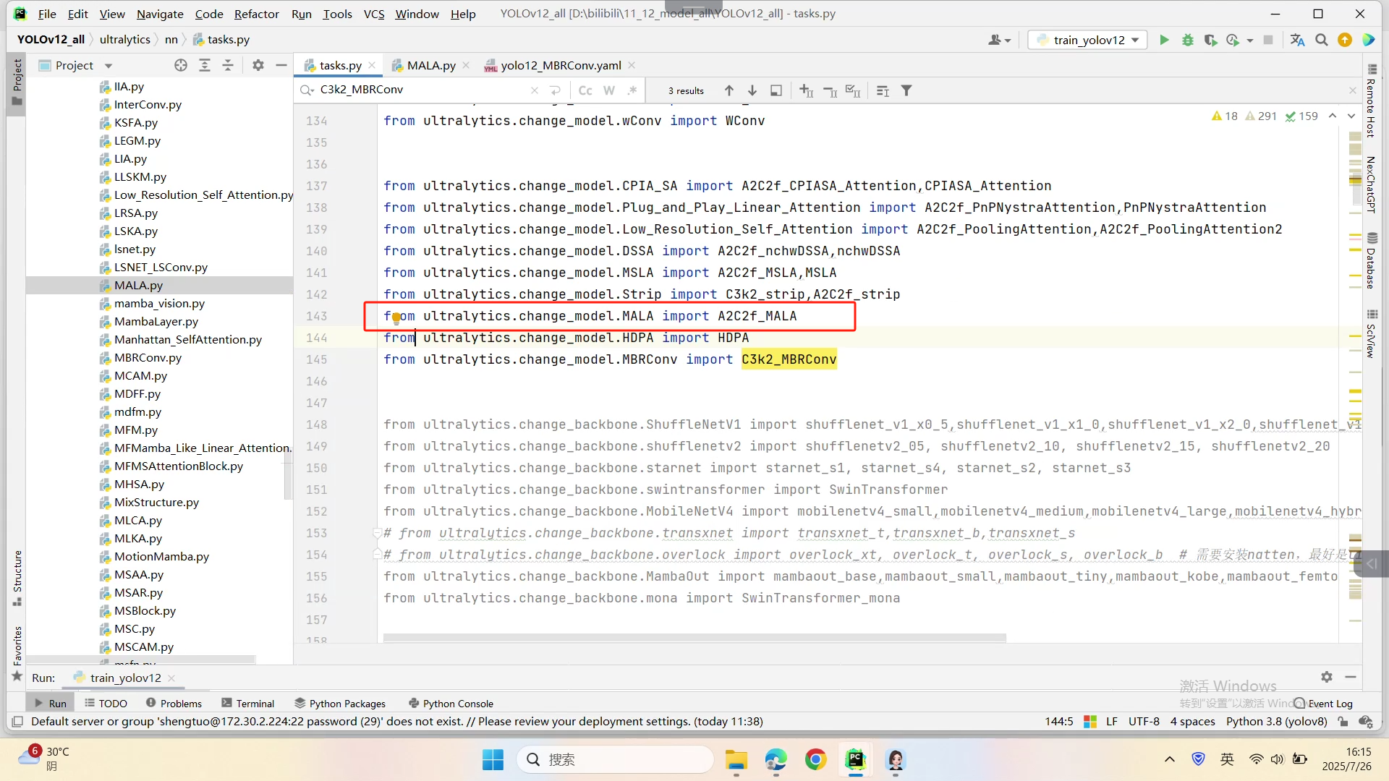This screenshot has width=1389, height=781.
Task: Start debugging with the bug icon
Action: pos(1188,40)
